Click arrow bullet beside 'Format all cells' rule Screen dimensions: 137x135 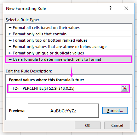10,28
